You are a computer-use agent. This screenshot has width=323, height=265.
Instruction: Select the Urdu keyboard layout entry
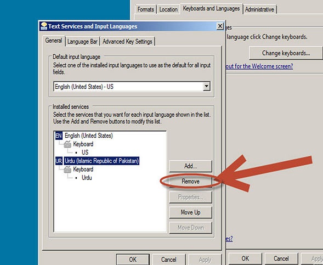pos(87,178)
